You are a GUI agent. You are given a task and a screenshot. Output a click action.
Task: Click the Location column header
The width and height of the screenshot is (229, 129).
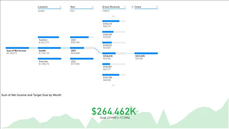43,7
